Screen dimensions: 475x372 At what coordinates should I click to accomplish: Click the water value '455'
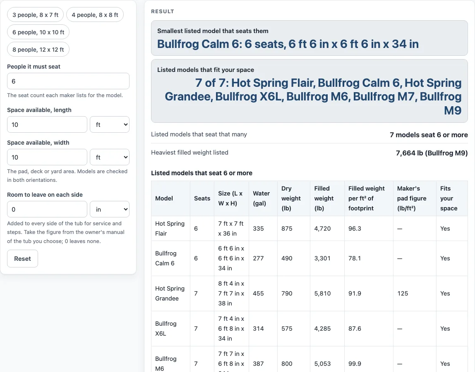(x=258, y=293)
